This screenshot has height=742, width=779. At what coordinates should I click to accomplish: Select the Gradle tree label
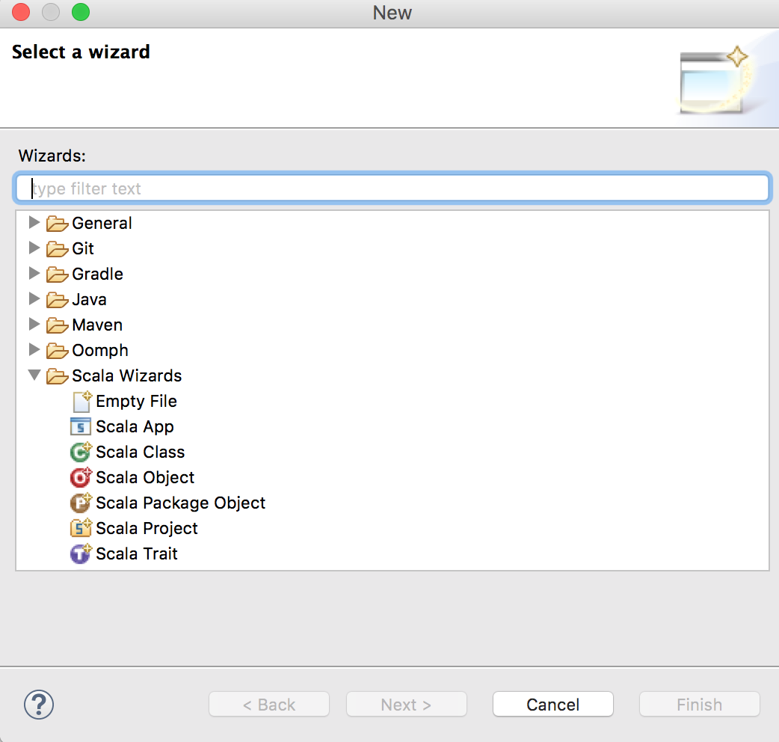pyautogui.click(x=97, y=274)
